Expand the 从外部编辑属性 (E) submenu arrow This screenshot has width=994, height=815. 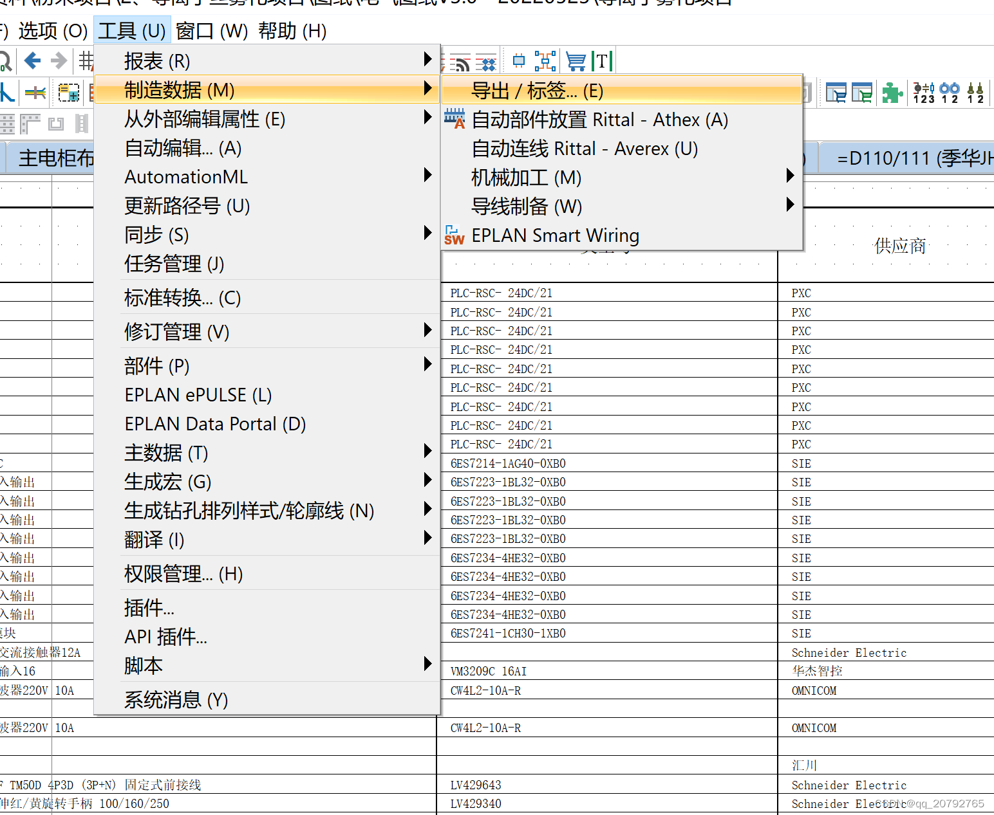pos(427,117)
